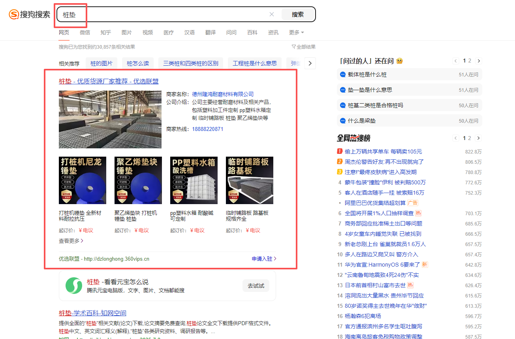Click chat bubble icon beside 载体桩是什么桩
This screenshot has height=339, width=515.
click(x=343, y=75)
